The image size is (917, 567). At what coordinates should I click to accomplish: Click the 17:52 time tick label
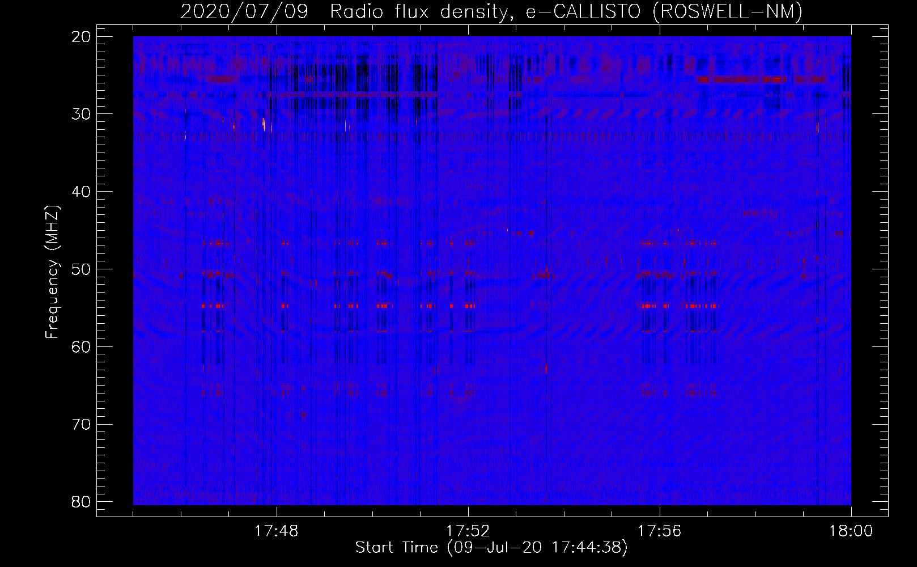tap(468, 531)
